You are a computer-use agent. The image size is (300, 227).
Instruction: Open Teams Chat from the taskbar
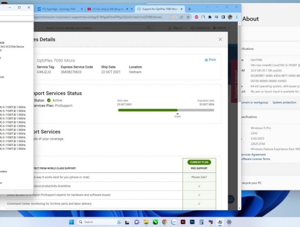(x=137, y=222)
